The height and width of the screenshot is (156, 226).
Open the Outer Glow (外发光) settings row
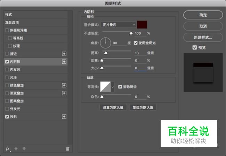(x=35, y=109)
